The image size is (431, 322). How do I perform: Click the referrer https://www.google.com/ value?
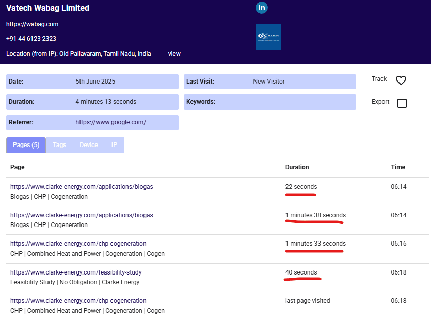click(111, 122)
